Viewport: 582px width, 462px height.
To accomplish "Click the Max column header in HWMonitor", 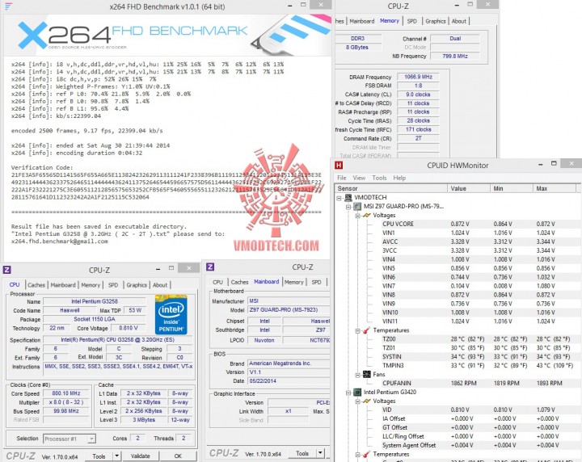I will [555, 188].
